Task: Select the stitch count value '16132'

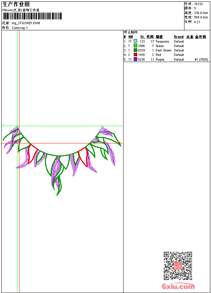Action: (198, 4)
